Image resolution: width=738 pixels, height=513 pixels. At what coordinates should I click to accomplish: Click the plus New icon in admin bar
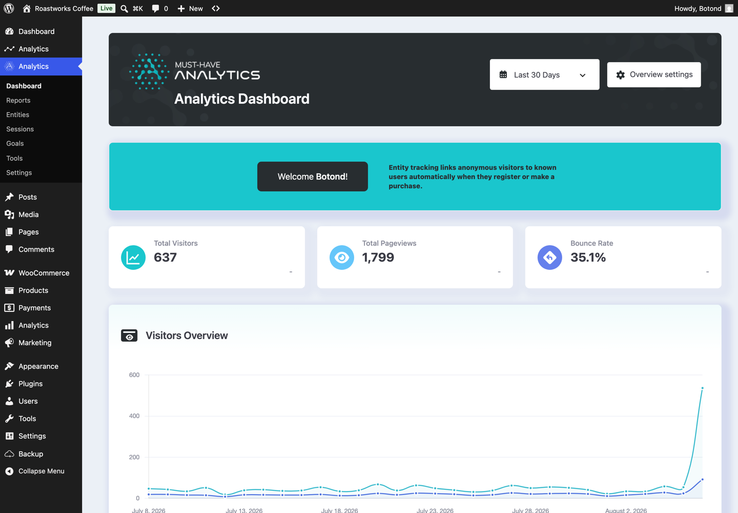[181, 8]
